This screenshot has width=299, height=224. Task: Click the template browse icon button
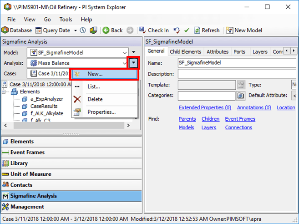point(241,85)
